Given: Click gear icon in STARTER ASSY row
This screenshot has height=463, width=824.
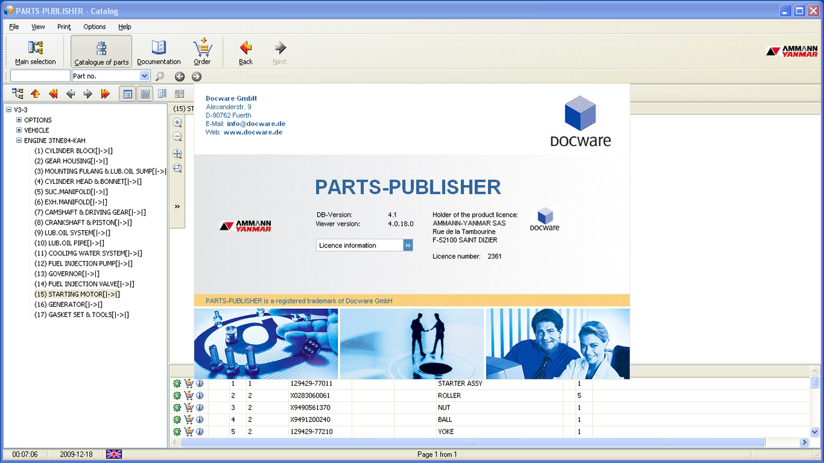Looking at the screenshot, I should click(177, 384).
